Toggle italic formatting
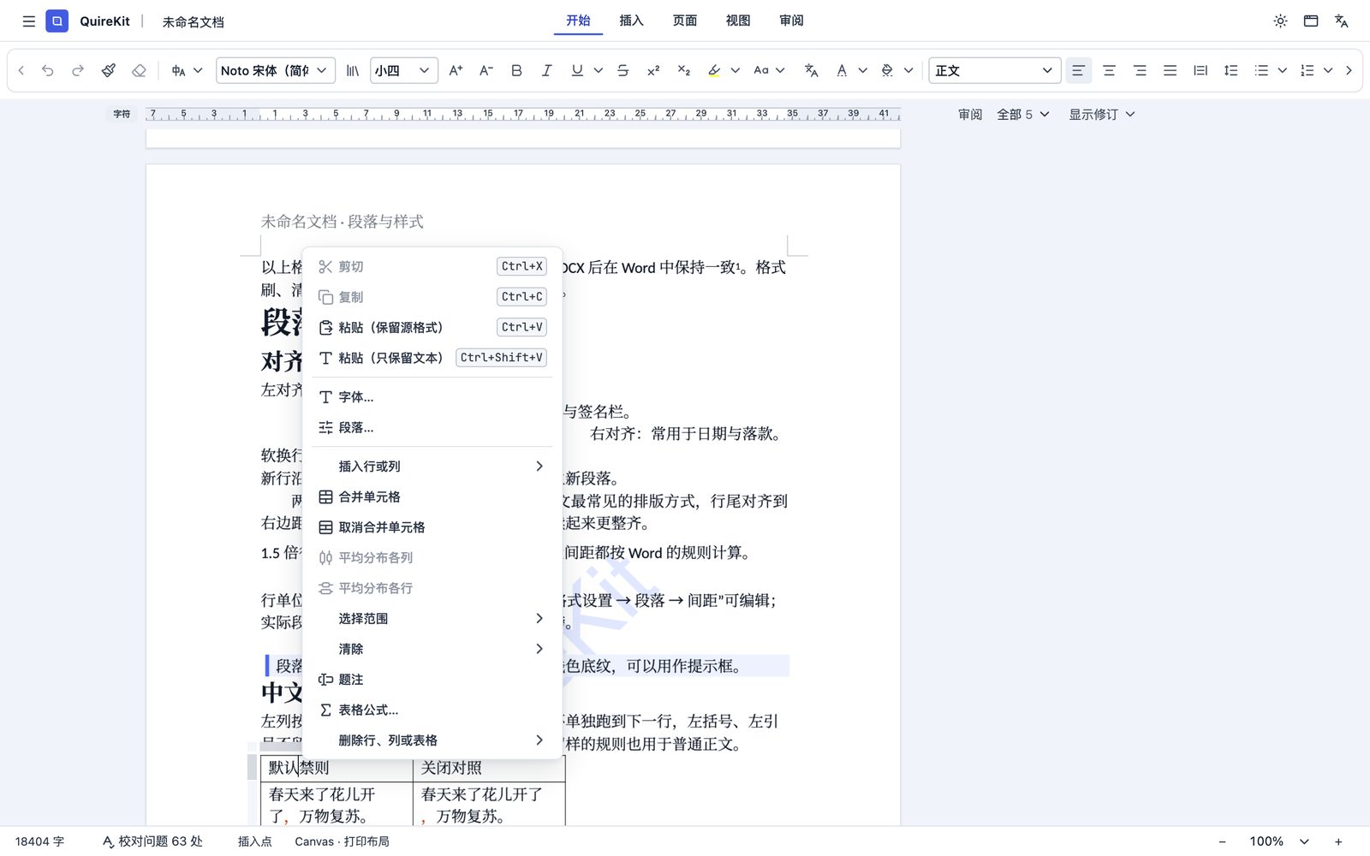Image resolution: width=1370 pixels, height=856 pixels. pyautogui.click(x=546, y=70)
